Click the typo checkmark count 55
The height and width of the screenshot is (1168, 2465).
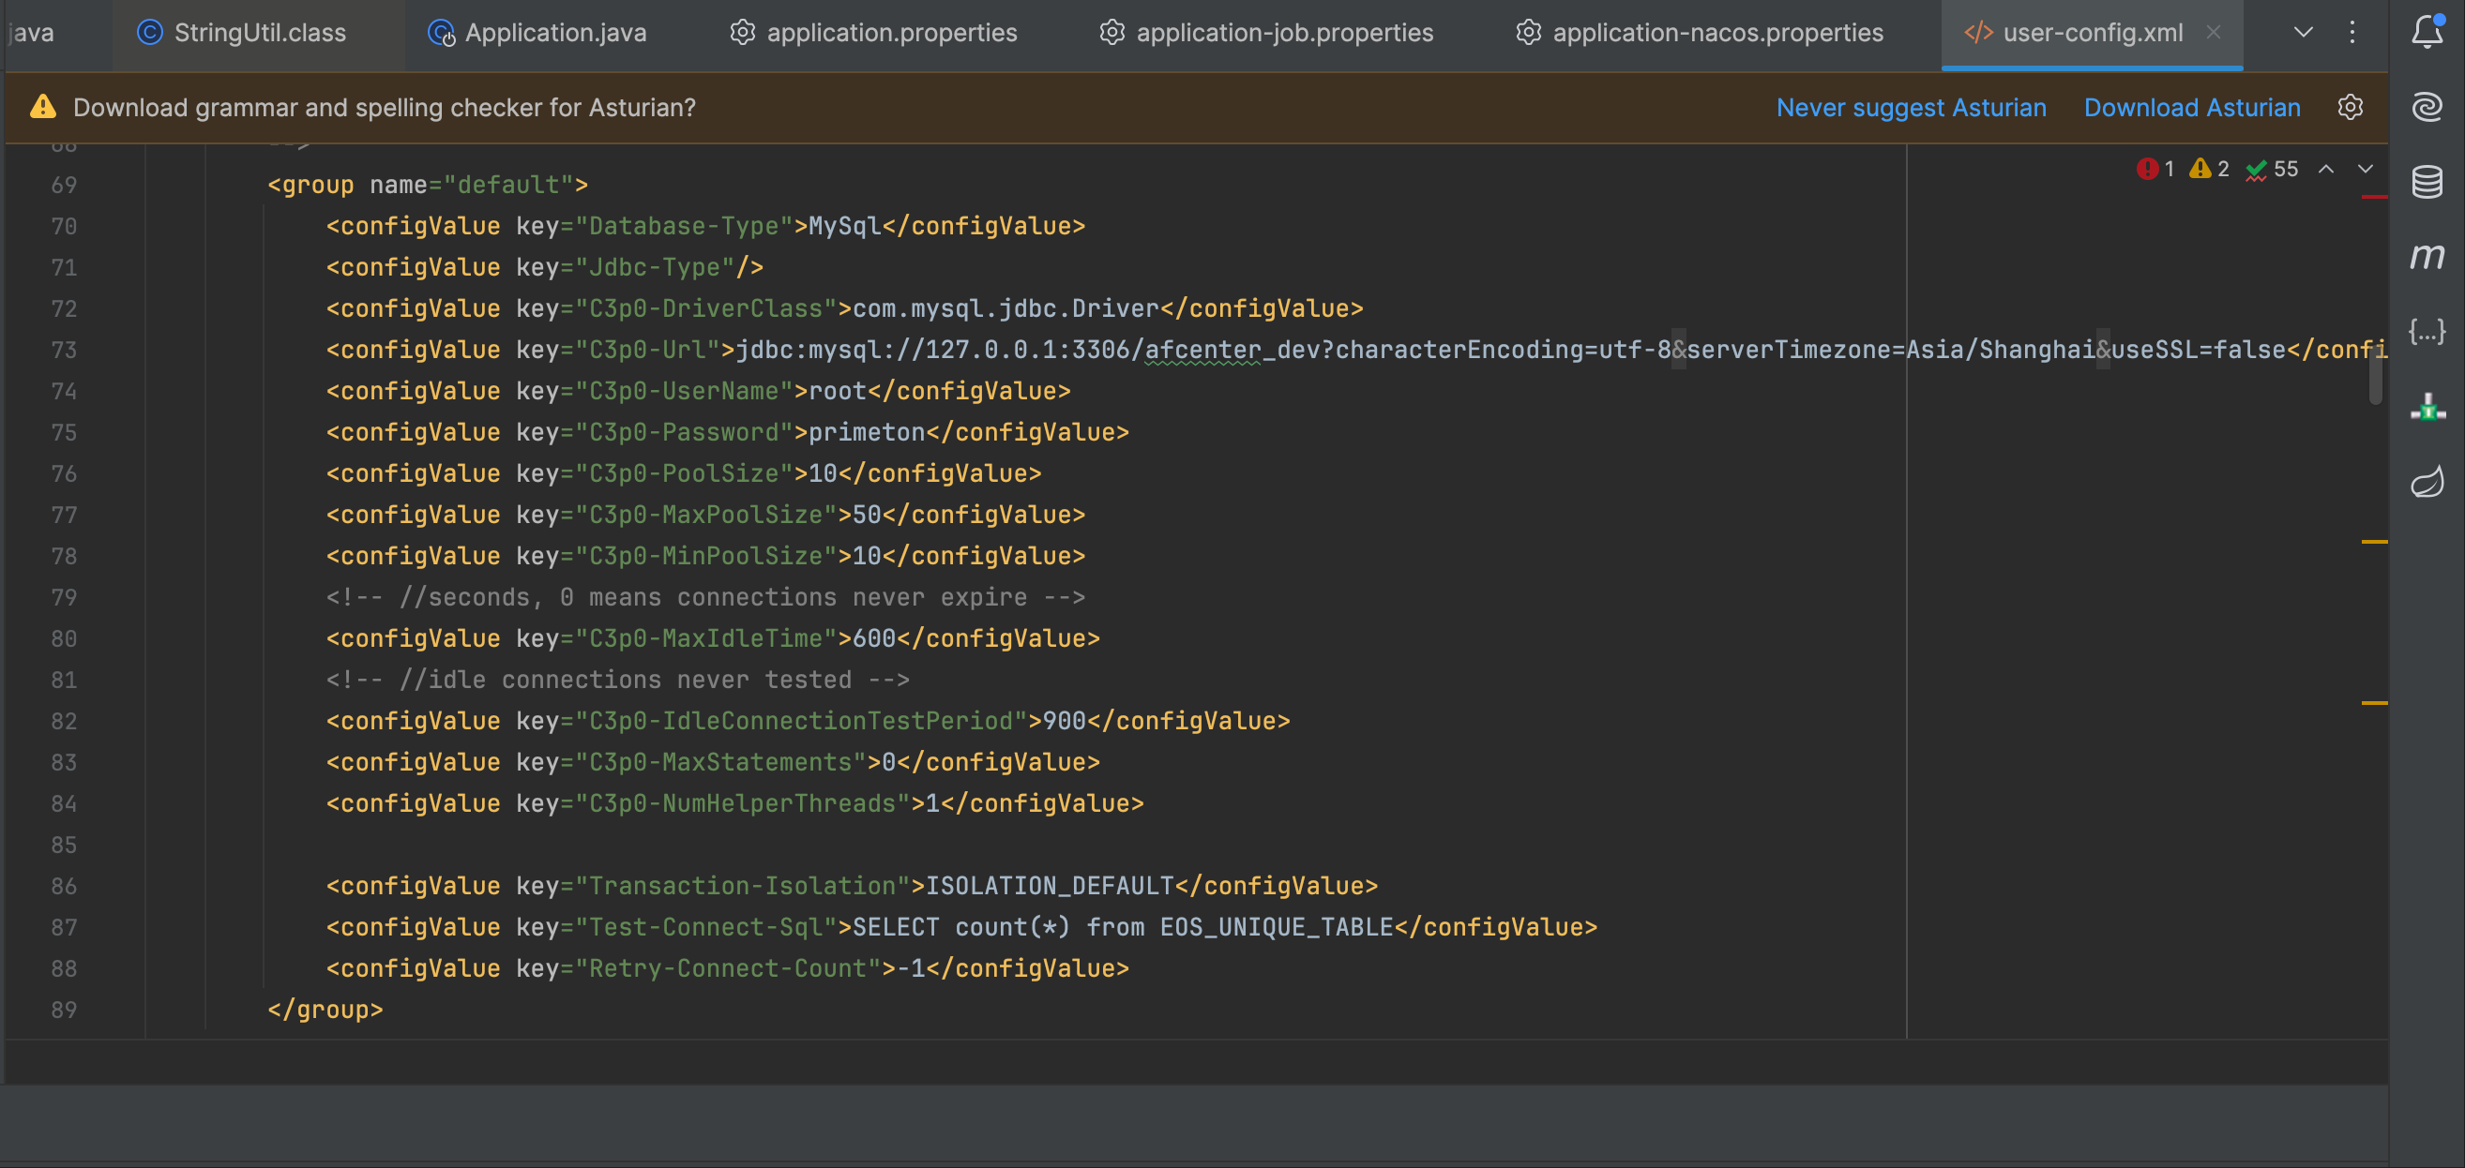[x=2273, y=170]
